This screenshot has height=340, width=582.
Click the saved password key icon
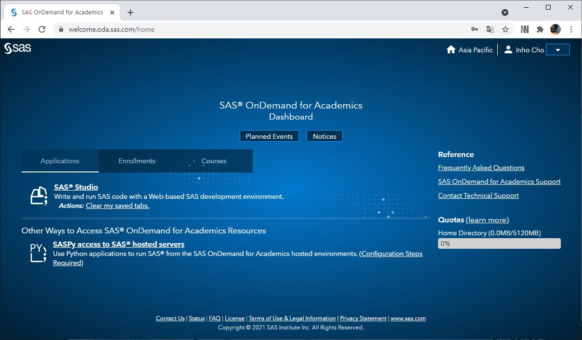coord(475,29)
